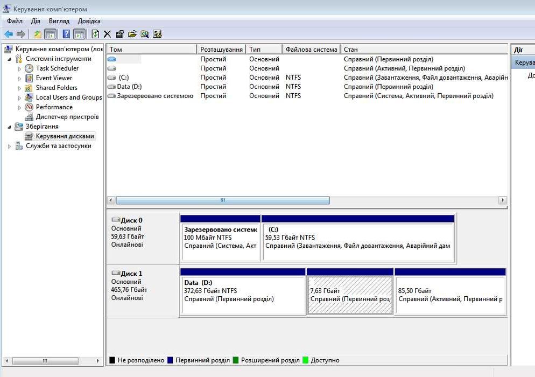This screenshot has height=377, width=535.
Task: Click the blue Первинний розділ legend swatch
Action: [x=170, y=360]
